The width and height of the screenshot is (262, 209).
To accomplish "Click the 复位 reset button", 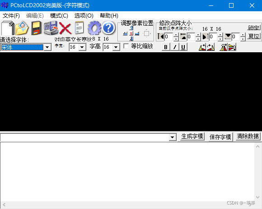I will point(254,36).
